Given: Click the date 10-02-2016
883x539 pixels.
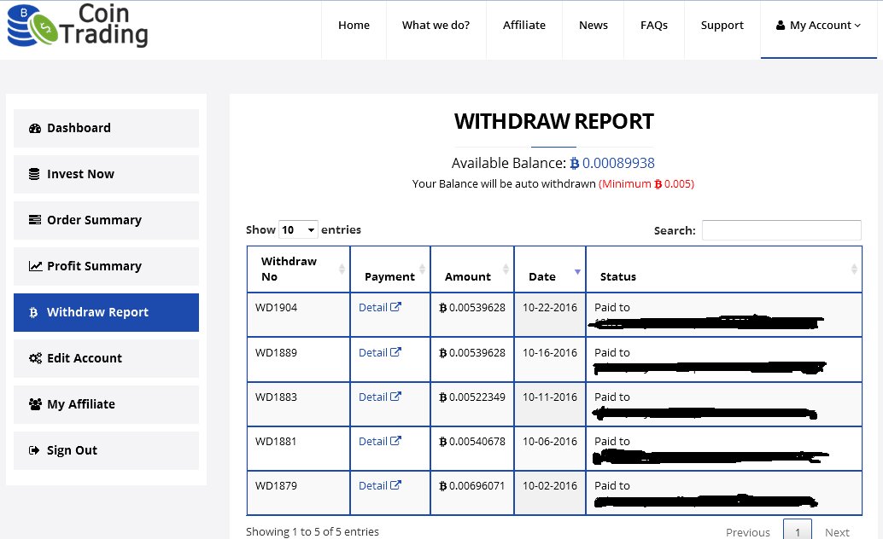Looking at the screenshot, I should tap(550, 485).
